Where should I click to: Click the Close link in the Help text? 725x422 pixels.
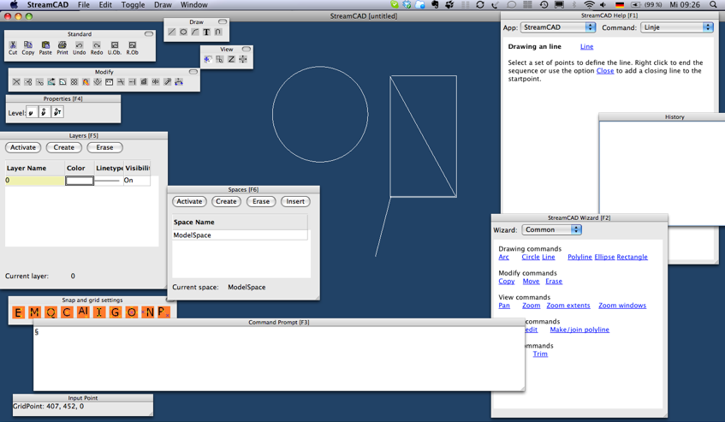pyautogui.click(x=605, y=71)
